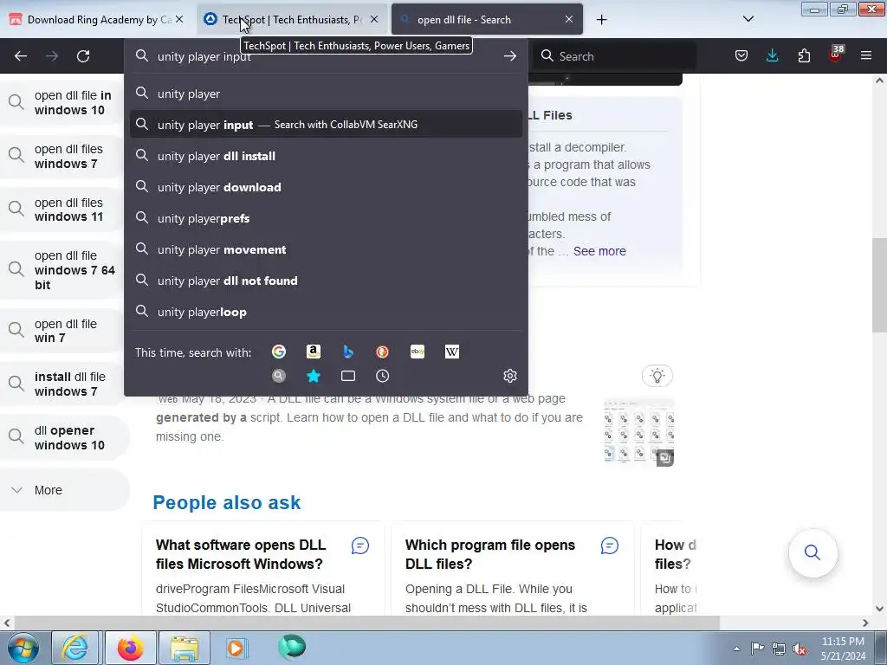Select suggestion 'unity player'
Screen dimensions: 887x665
pyautogui.click(x=326, y=94)
